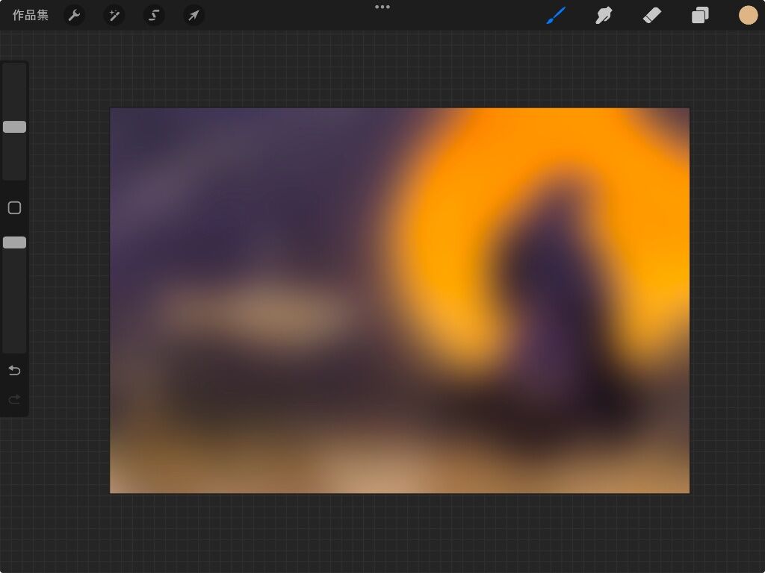Redo using the greyed redo arrow
765x573 pixels.
coord(14,400)
